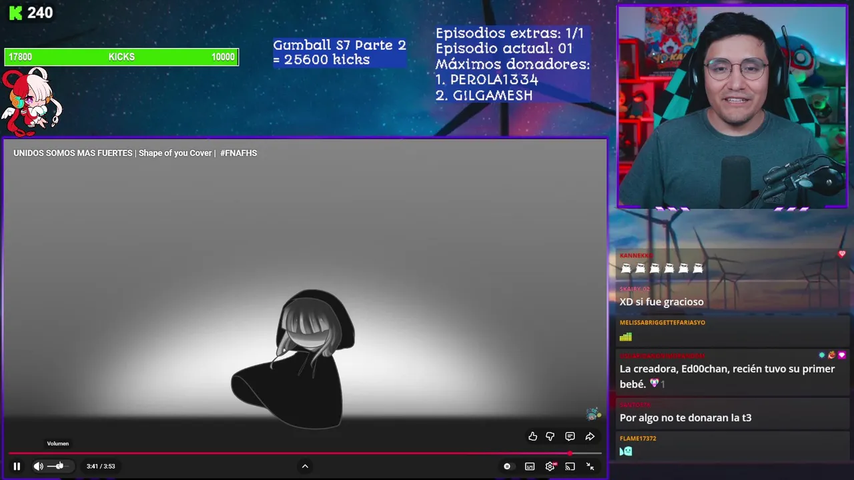Viewport: 854px width, 480px height.
Task: Click the emote sent by FLAME17372
Action: pyautogui.click(x=626, y=451)
